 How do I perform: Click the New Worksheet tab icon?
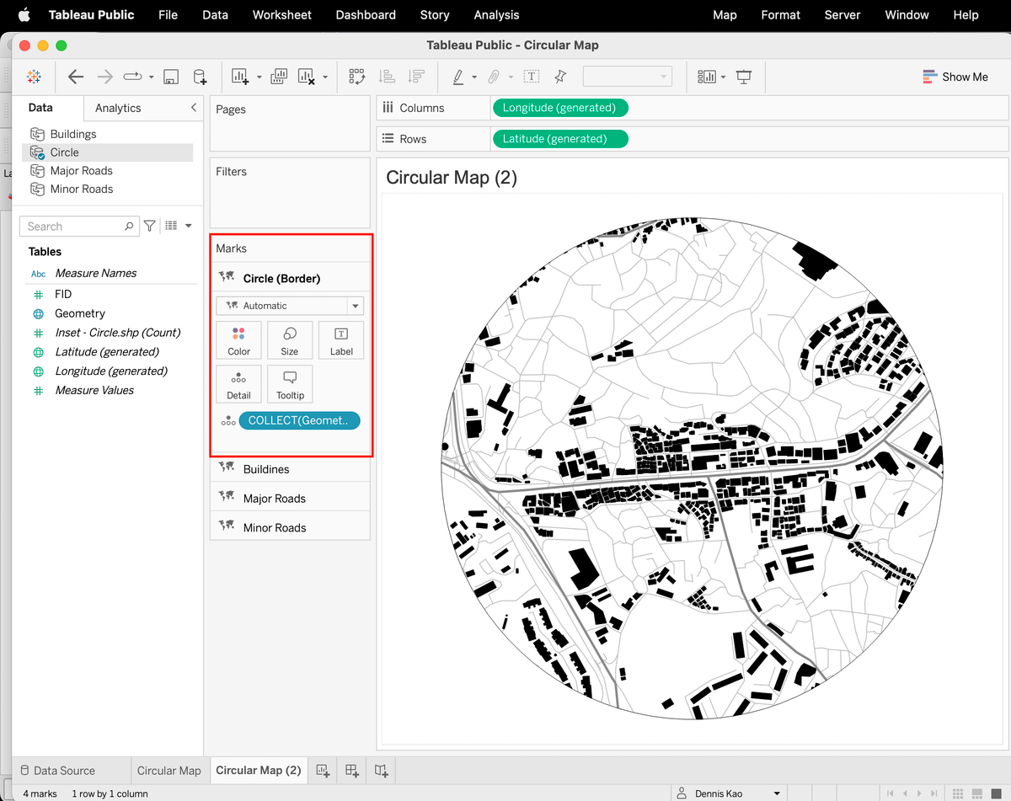322,770
